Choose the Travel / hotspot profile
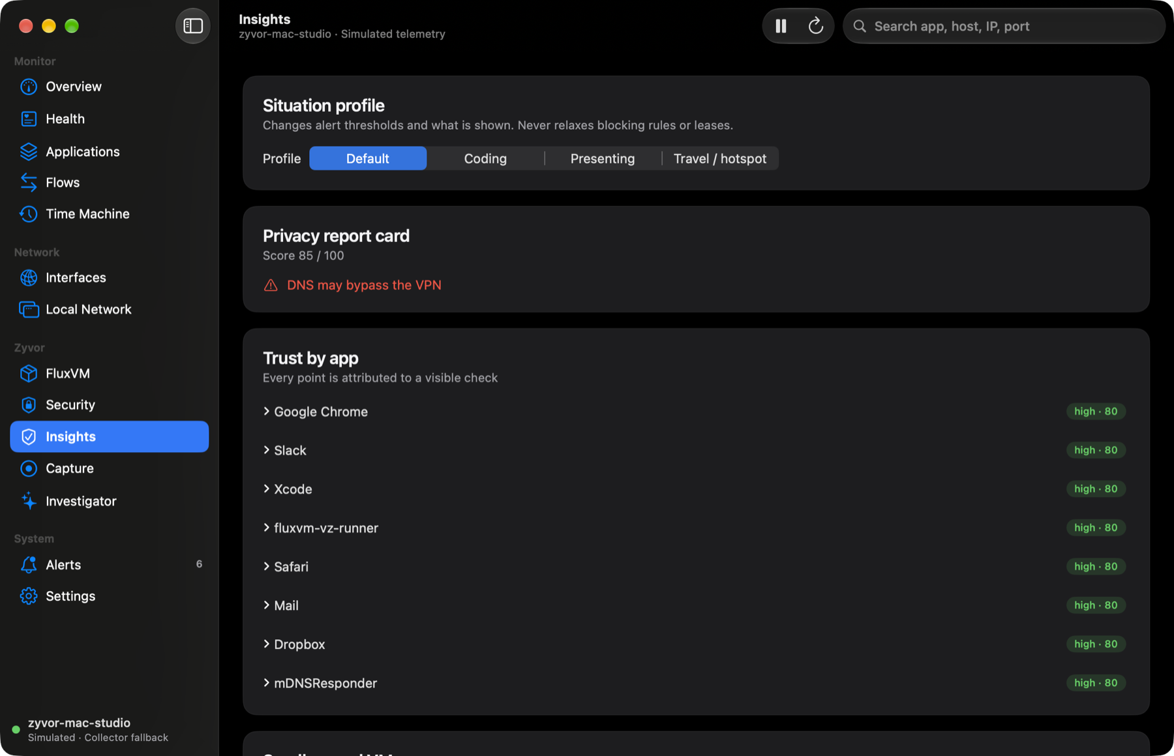The image size is (1174, 756). click(720, 159)
